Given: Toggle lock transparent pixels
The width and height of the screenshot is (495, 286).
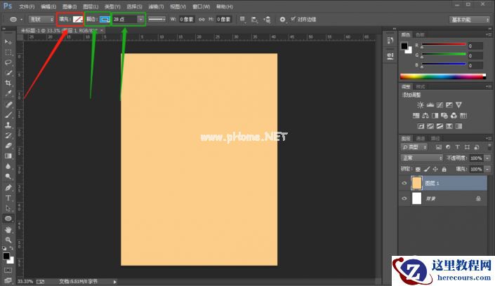Looking at the screenshot, I should coord(418,170).
